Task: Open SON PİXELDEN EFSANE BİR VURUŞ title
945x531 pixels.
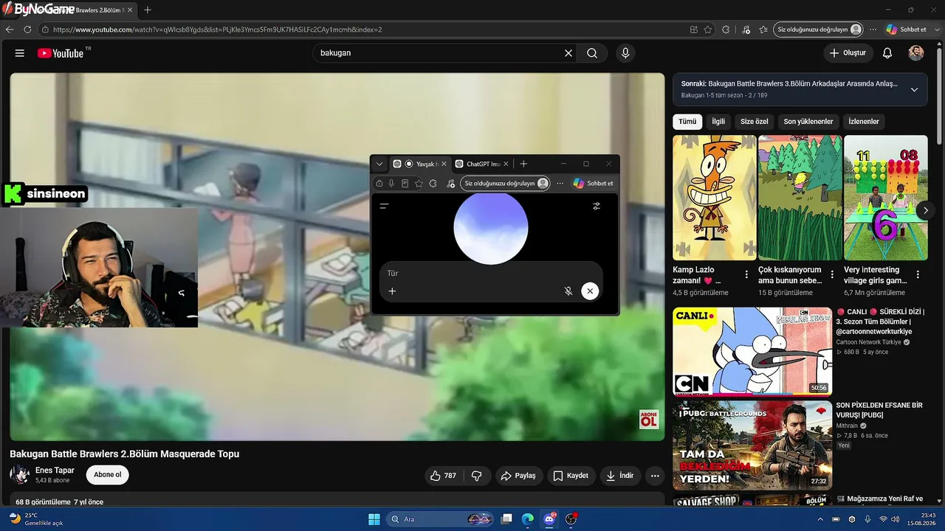Action: pyautogui.click(x=879, y=410)
